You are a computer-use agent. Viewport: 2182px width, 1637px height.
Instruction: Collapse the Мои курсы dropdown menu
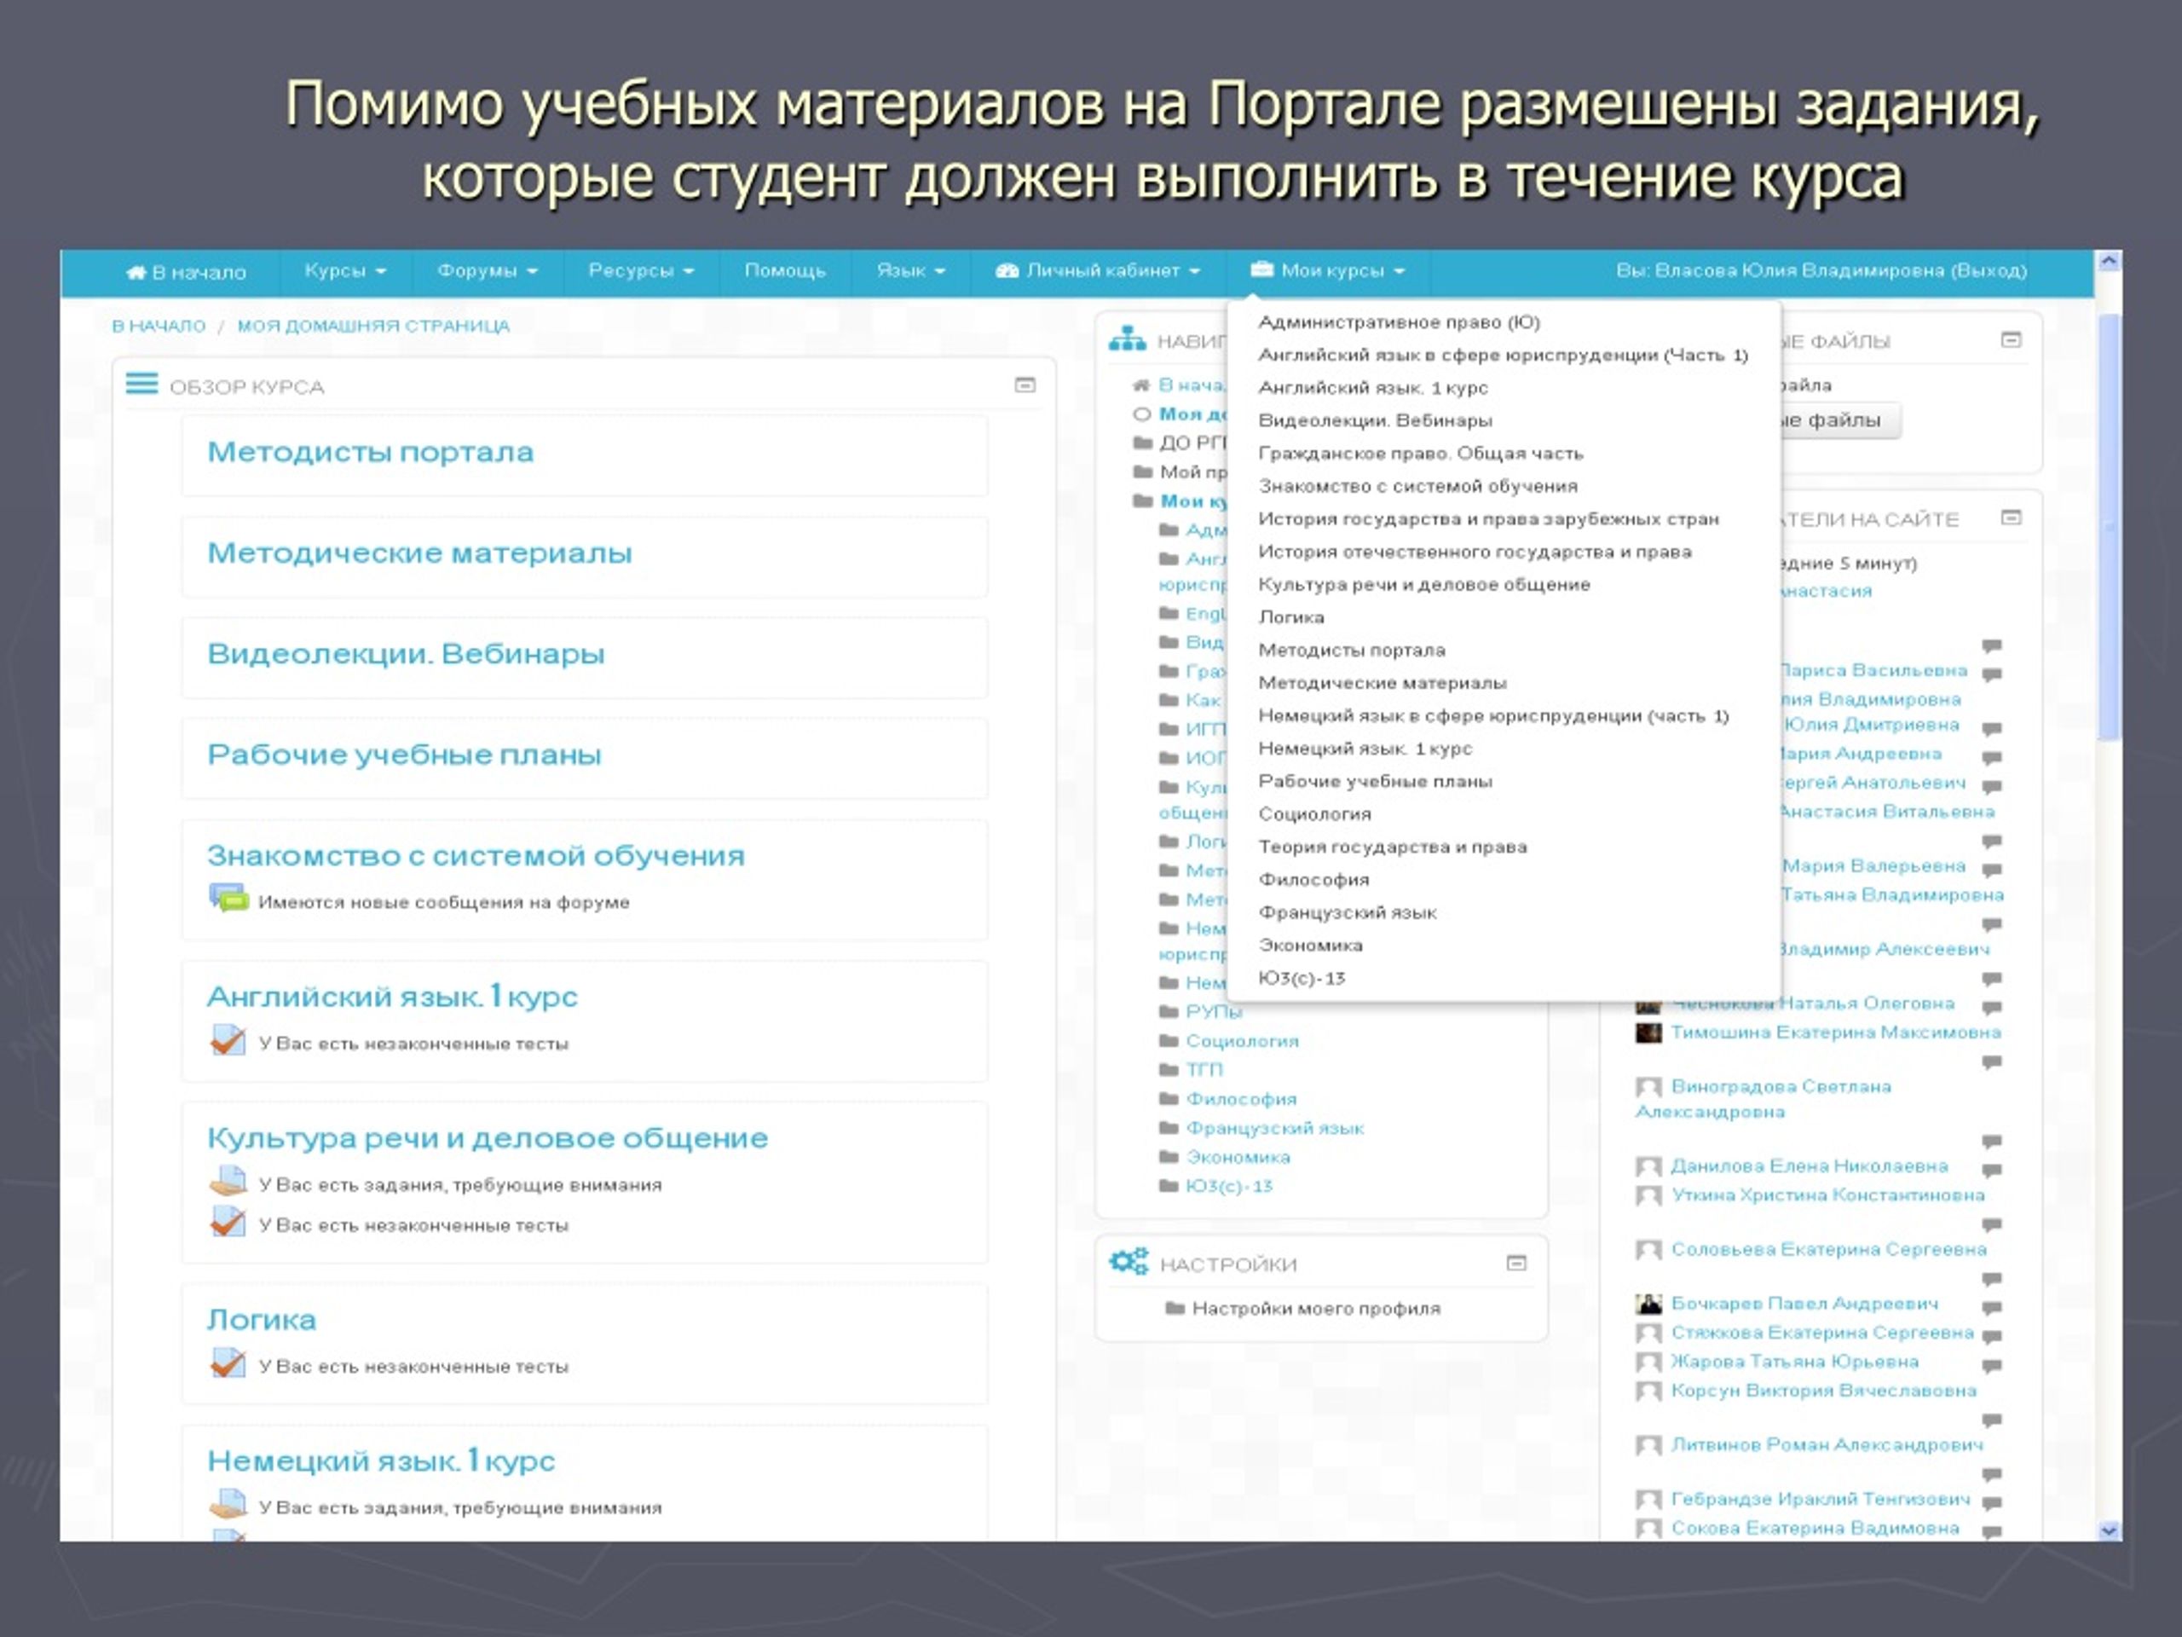(1327, 270)
